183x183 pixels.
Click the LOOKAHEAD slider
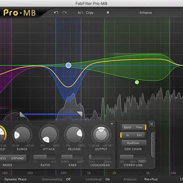coord(100,157)
